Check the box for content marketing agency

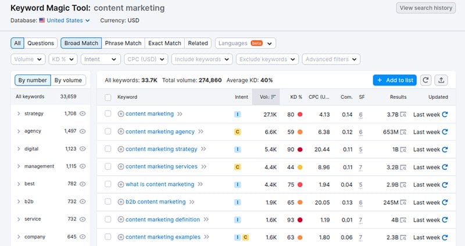tap(108, 131)
